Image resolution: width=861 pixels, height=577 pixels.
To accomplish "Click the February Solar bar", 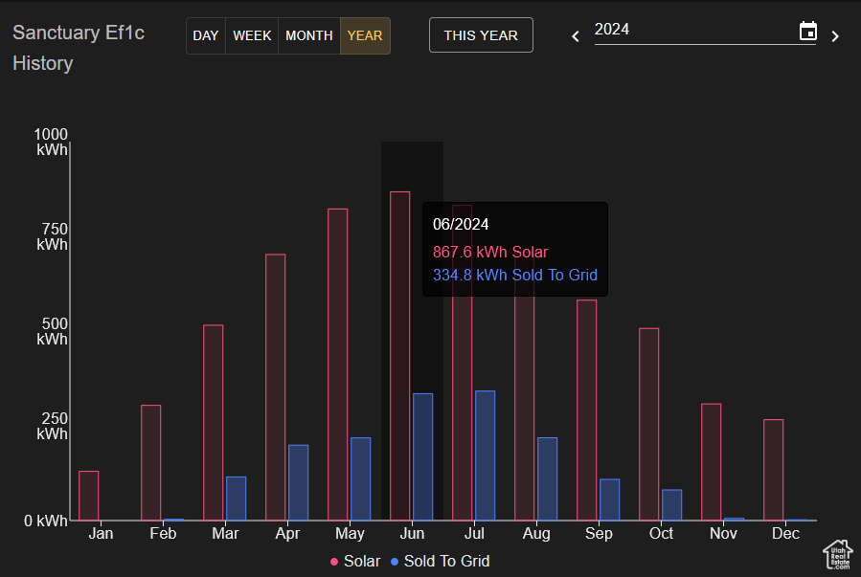I will tap(151, 463).
